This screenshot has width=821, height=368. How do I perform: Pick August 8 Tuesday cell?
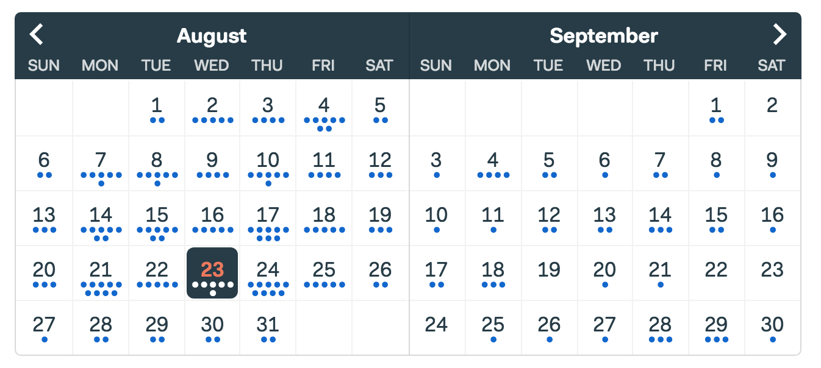click(x=157, y=163)
